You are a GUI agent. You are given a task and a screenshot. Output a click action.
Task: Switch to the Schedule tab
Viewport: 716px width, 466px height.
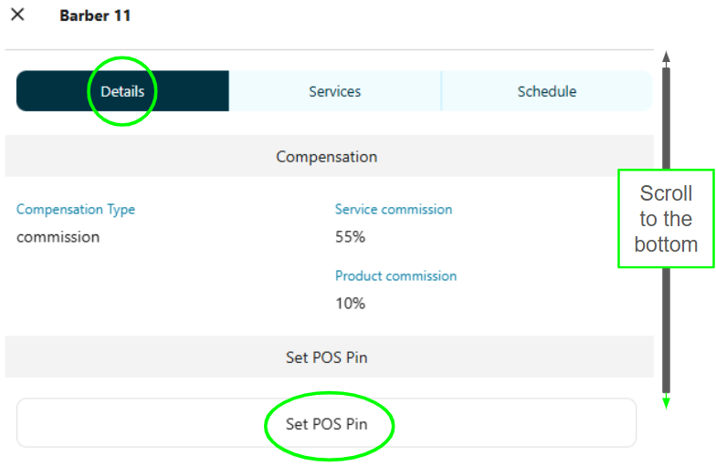coord(546,91)
